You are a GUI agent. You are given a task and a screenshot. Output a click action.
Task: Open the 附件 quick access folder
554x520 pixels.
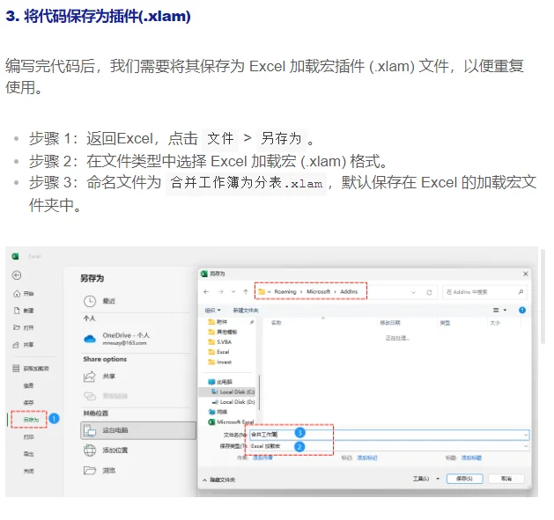218,322
